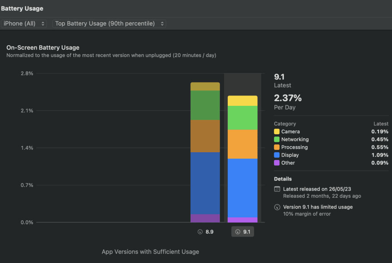Select the yellow Camera segment in 8.9 bar
Screen dimensions: 392x263
pos(205,86)
